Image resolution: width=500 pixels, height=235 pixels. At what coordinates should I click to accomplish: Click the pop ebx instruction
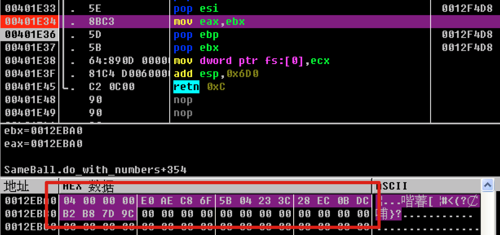click(x=196, y=48)
